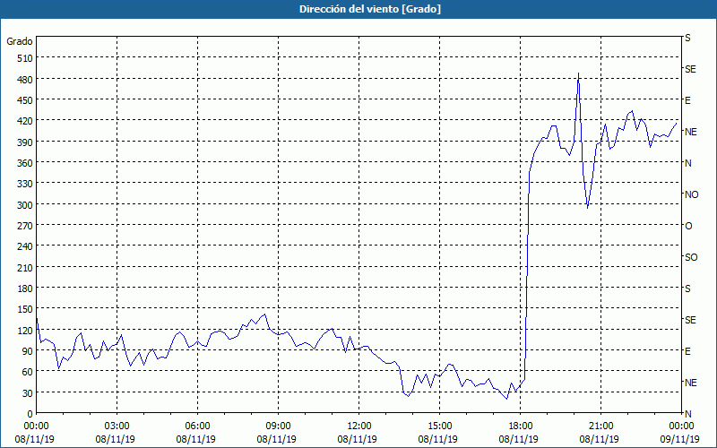
Task: Click the wind direction spike peaking near 480 degrees
Action: (x=578, y=73)
